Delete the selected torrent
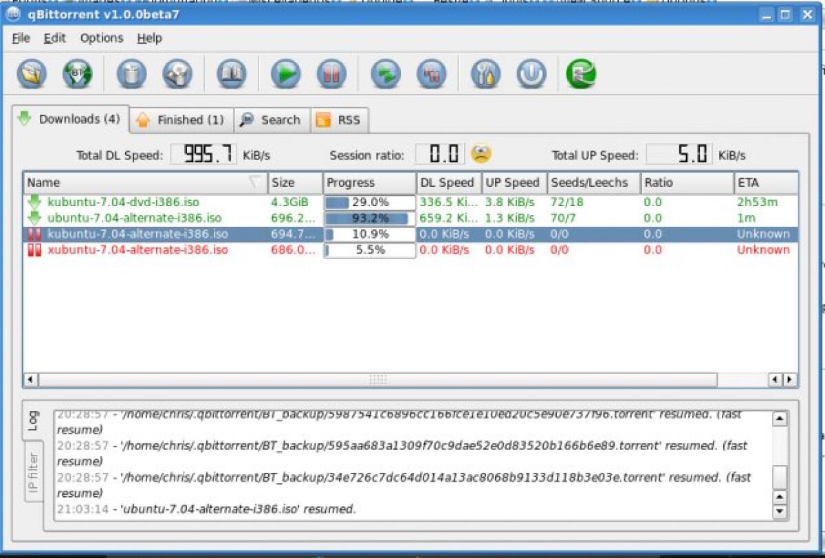Viewport: 825px width, 558px height. tap(131, 73)
